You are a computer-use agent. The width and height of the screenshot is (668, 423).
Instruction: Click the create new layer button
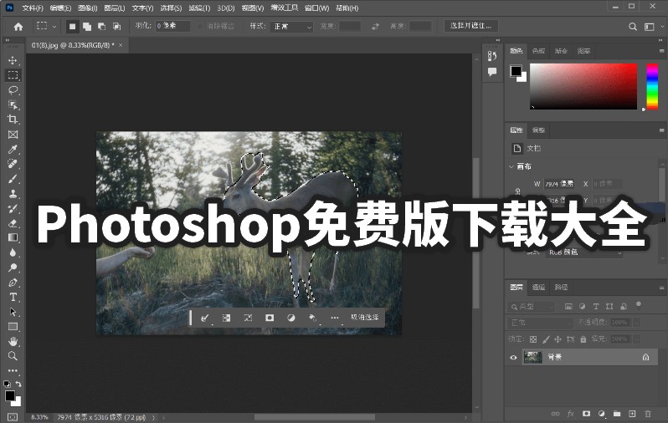(x=632, y=414)
